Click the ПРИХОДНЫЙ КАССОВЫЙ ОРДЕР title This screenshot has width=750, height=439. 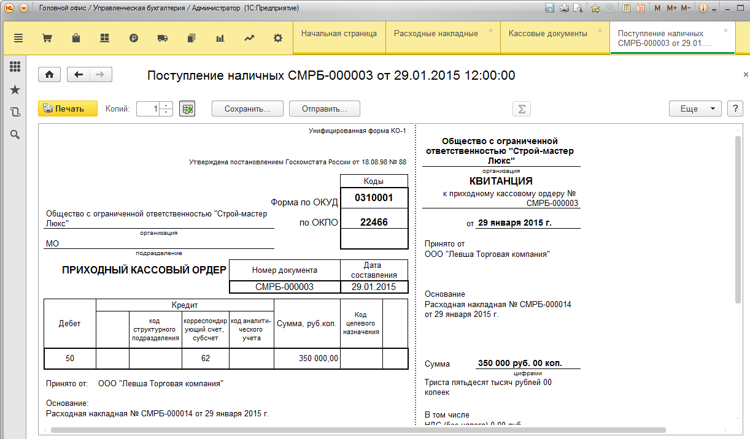(144, 270)
